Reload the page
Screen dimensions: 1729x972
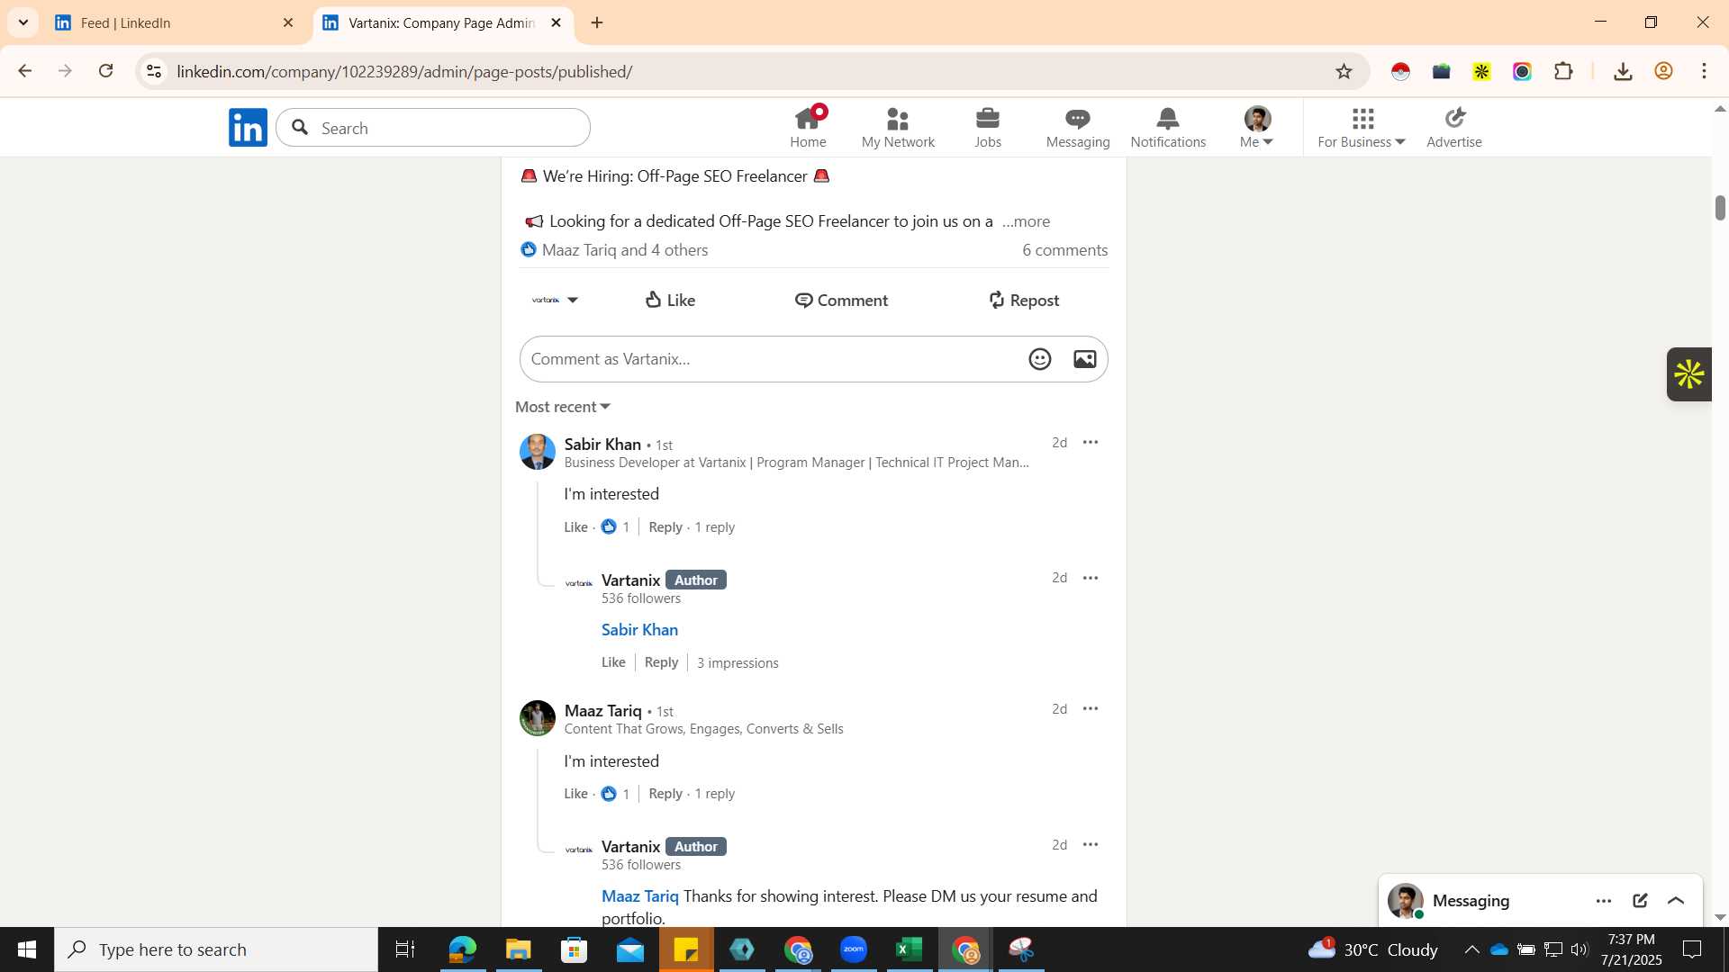click(106, 71)
